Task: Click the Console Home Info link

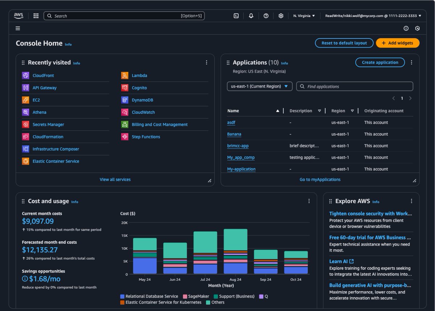Action: 68,45
